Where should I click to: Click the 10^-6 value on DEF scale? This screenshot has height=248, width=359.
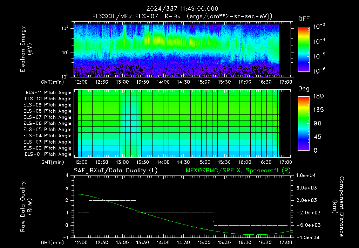pos(319,71)
